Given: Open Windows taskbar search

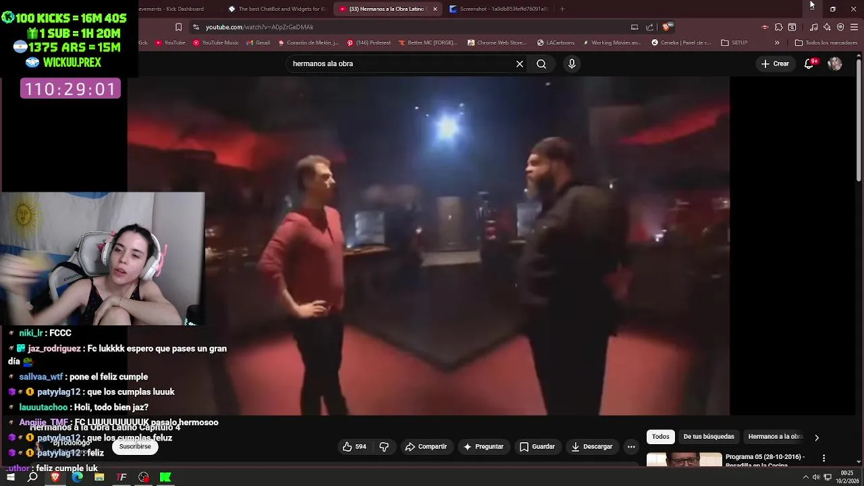Looking at the screenshot, I should point(32,477).
